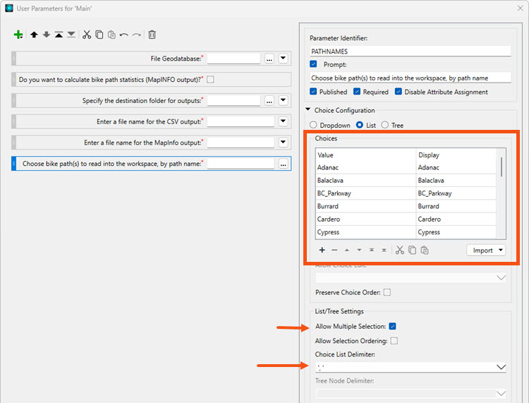Select the Tree radio option
The width and height of the screenshot is (529, 403).
coord(385,125)
